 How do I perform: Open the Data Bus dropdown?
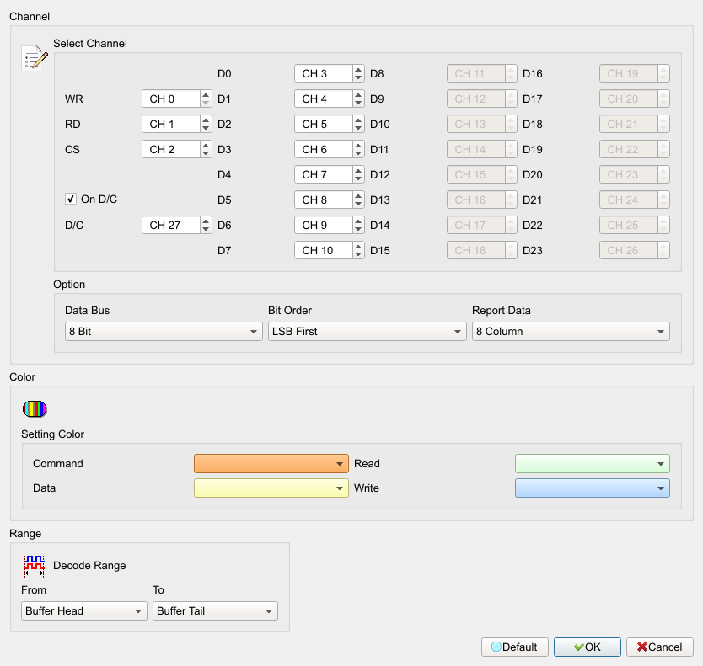164,332
